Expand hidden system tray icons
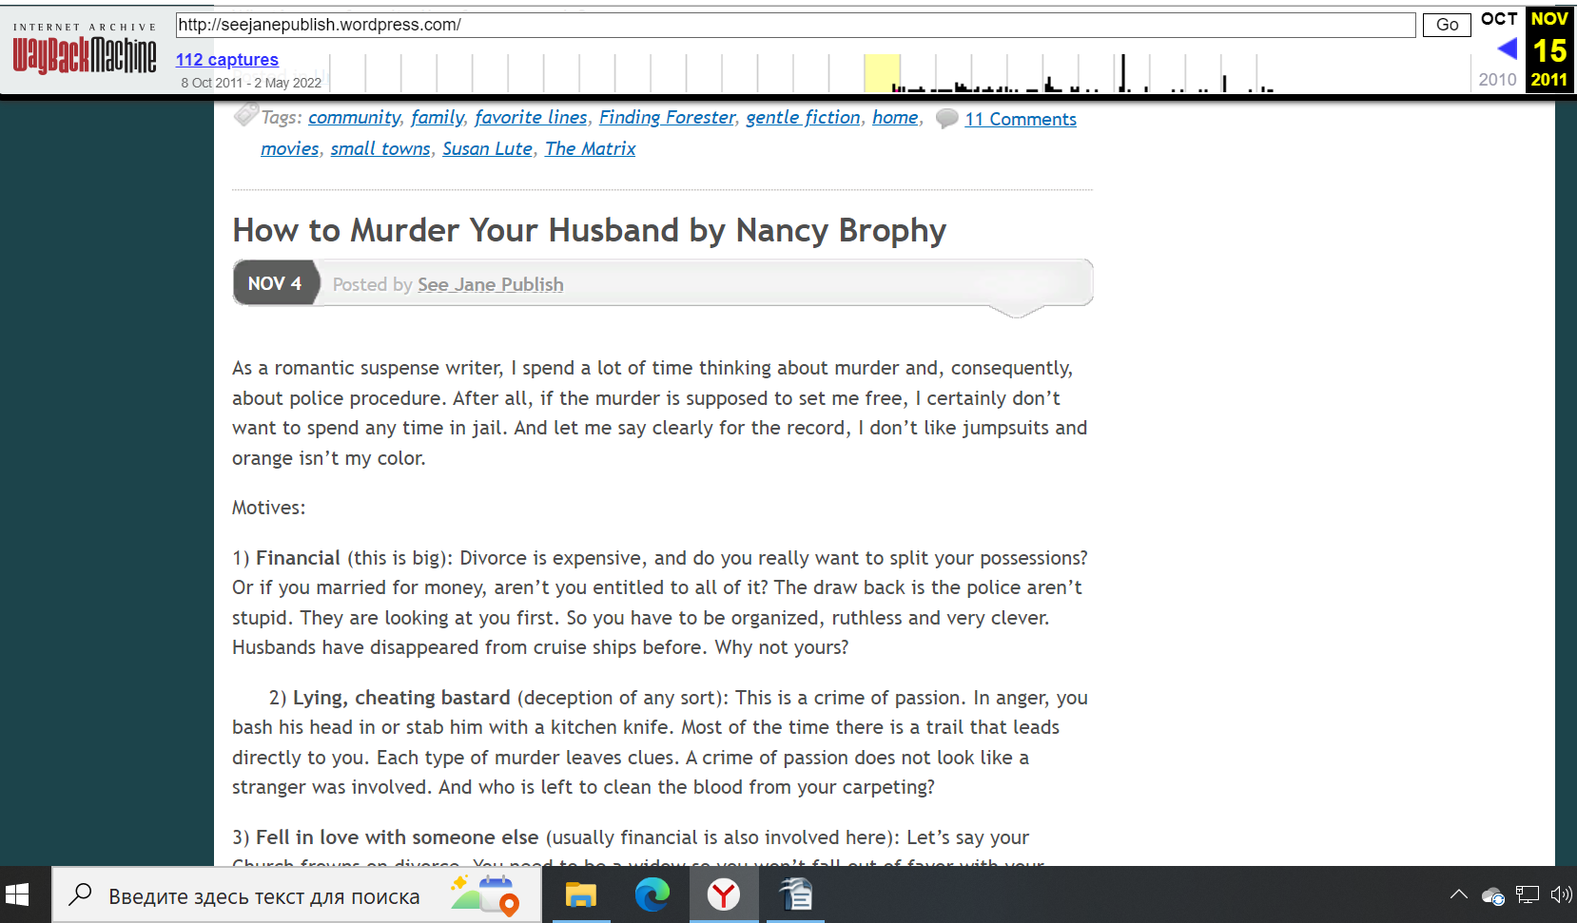This screenshot has width=1577, height=923. tap(1458, 894)
